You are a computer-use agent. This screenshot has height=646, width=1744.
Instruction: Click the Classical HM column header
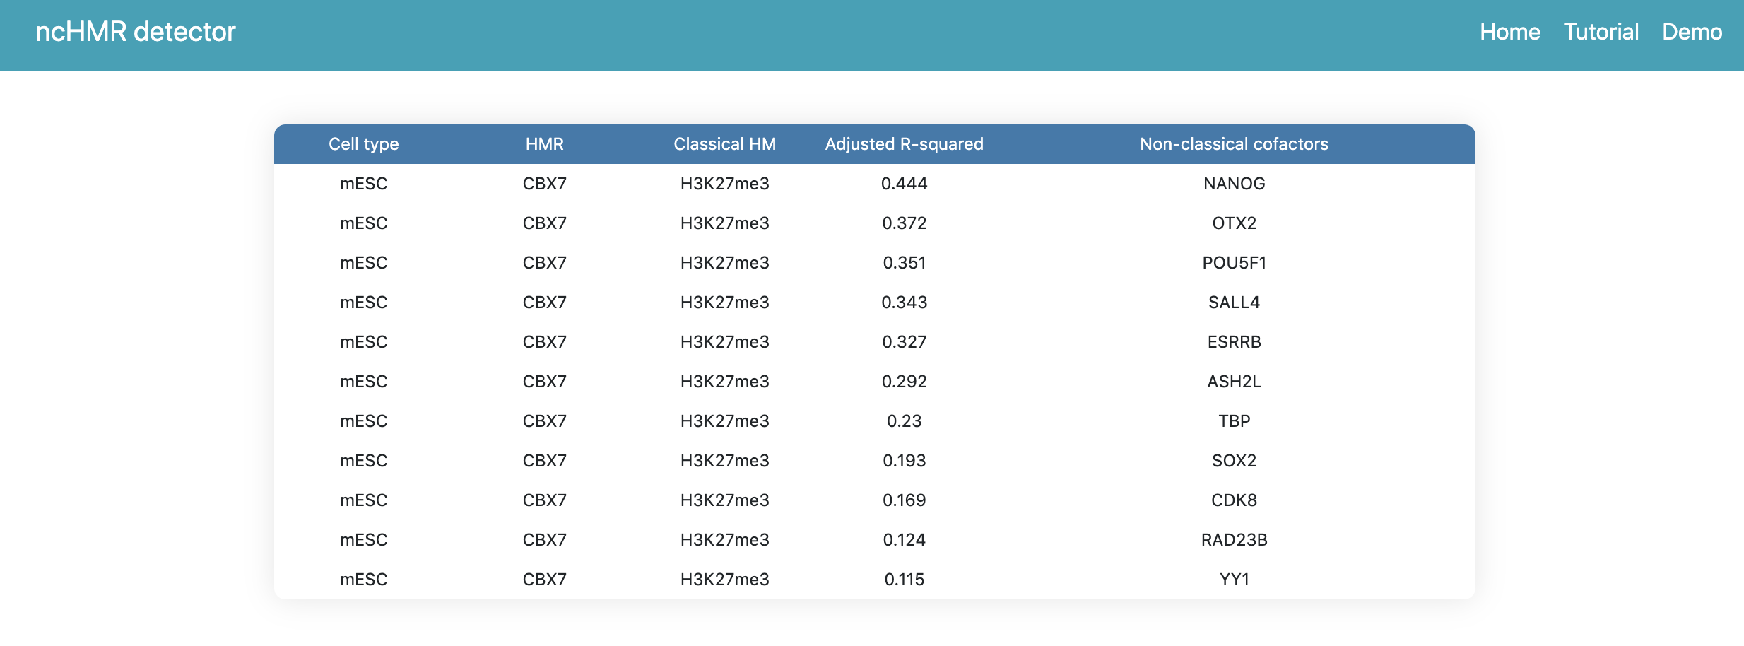(724, 144)
